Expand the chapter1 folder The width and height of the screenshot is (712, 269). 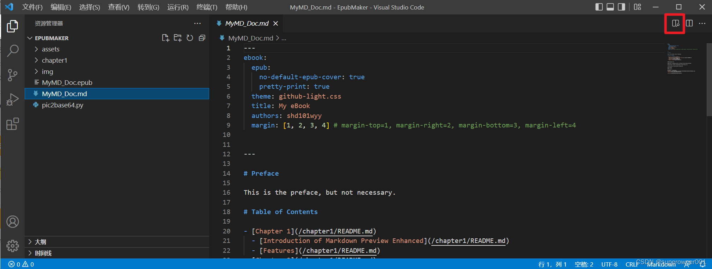click(x=117, y=60)
